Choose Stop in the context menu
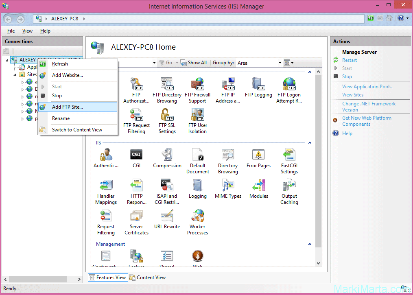Image resolution: width=413 pixels, height=295 pixels. point(78,96)
